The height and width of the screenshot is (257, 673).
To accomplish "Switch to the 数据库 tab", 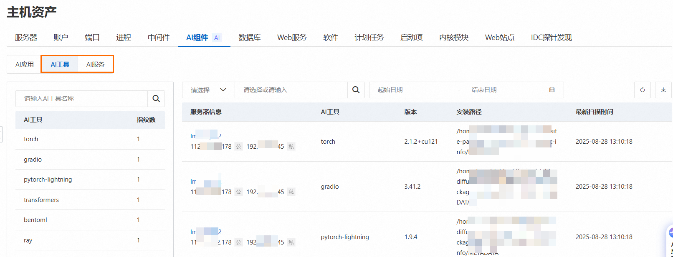I will (x=250, y=37).
